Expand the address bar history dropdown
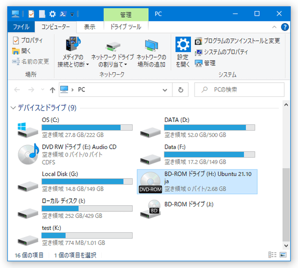This screenshot has height=268, width=298. point(165,90)
